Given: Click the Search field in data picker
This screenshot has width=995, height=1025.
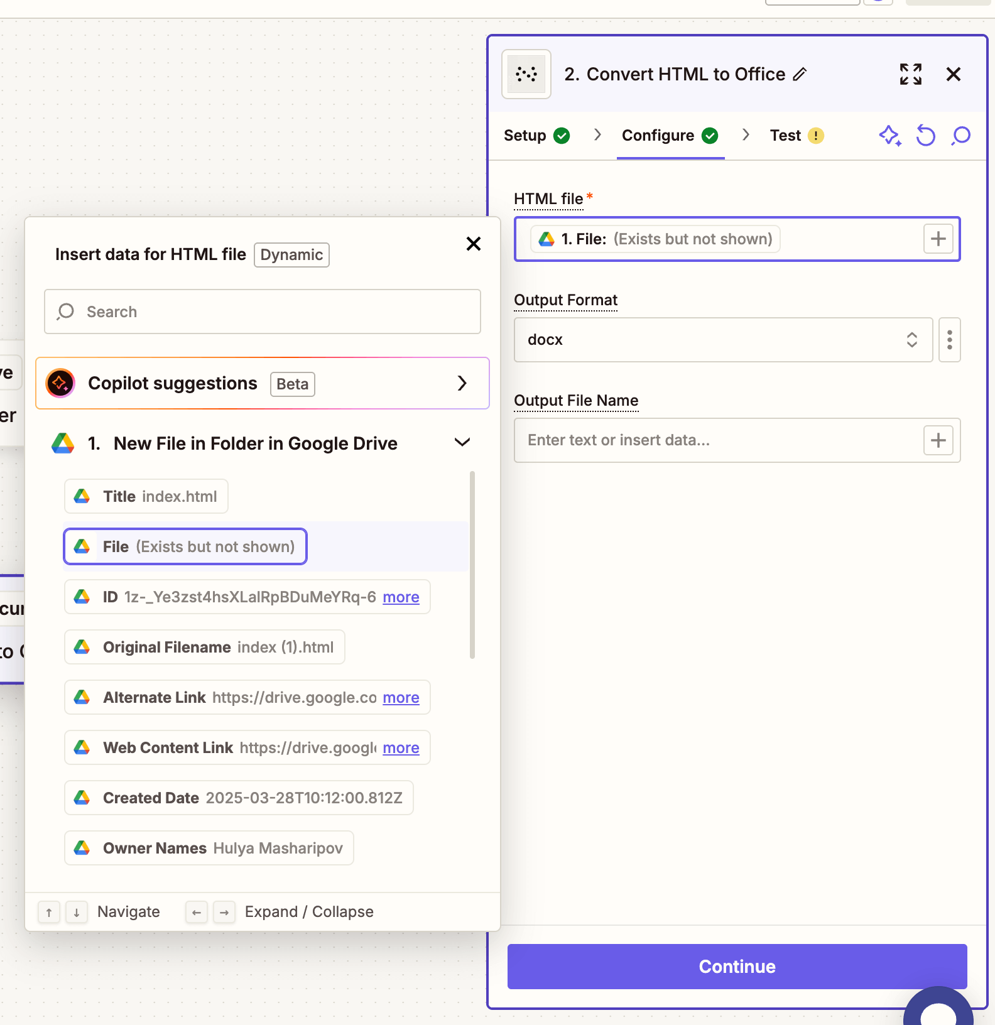Looking at the screenshot, I should (263, 312).
